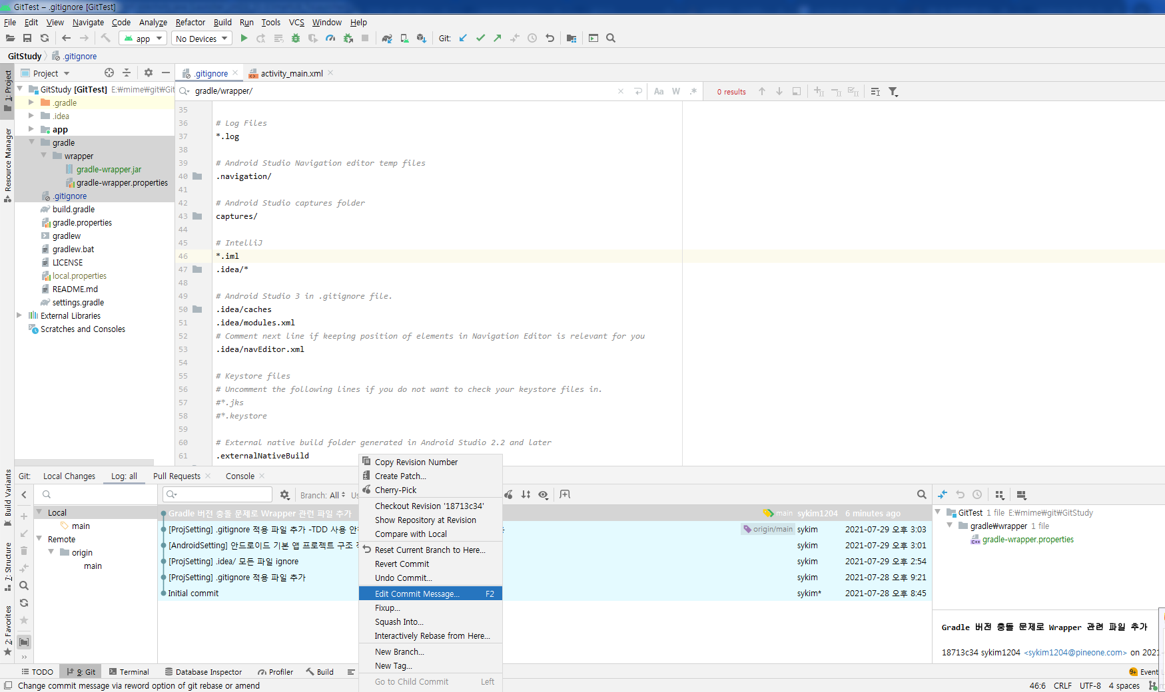Click the Save All floppy disk icon

pos(27,38)
